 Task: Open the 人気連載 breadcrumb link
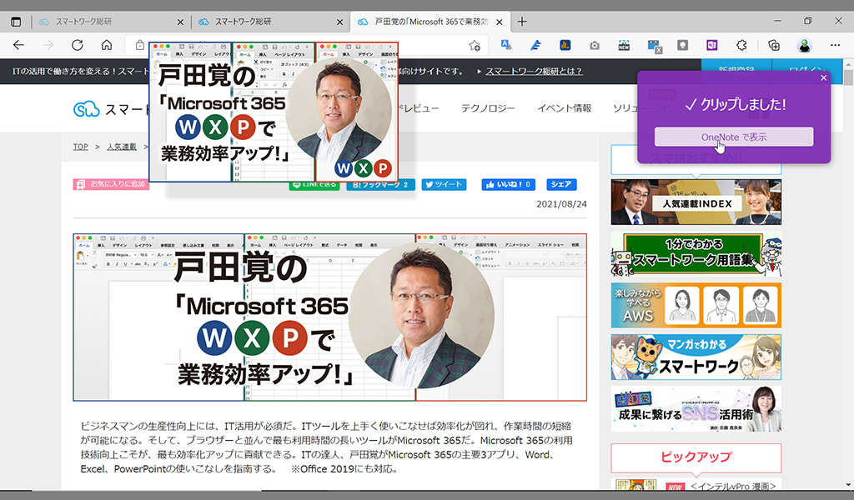(122, 147)
